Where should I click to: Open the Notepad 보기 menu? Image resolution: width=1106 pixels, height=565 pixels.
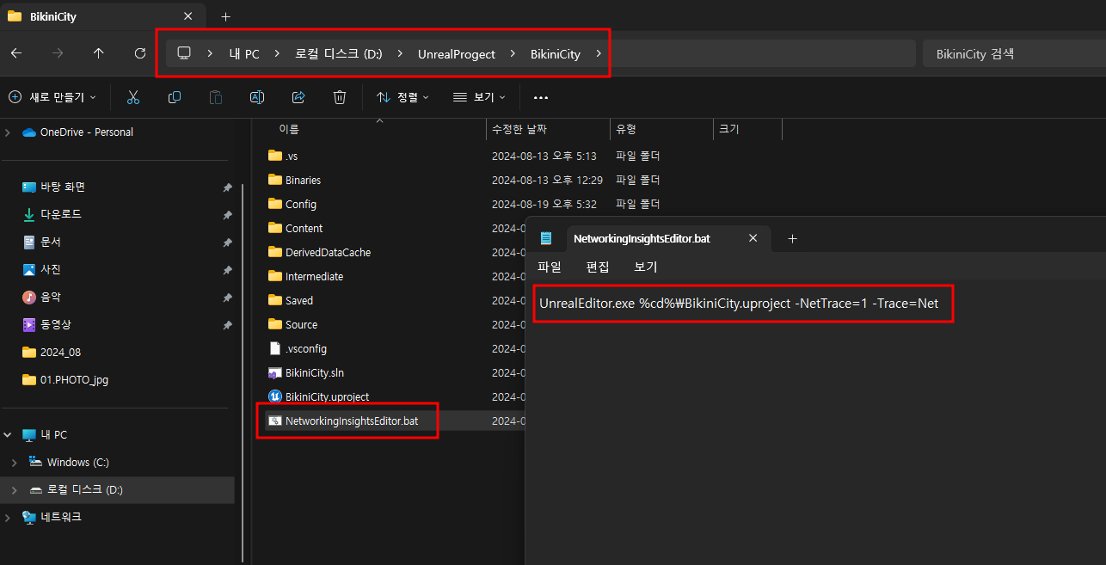645,267
